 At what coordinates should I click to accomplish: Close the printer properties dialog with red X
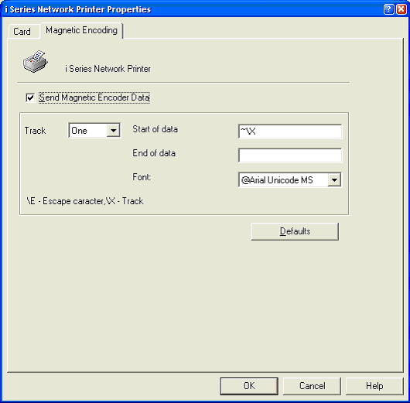[x=401, y=9]
